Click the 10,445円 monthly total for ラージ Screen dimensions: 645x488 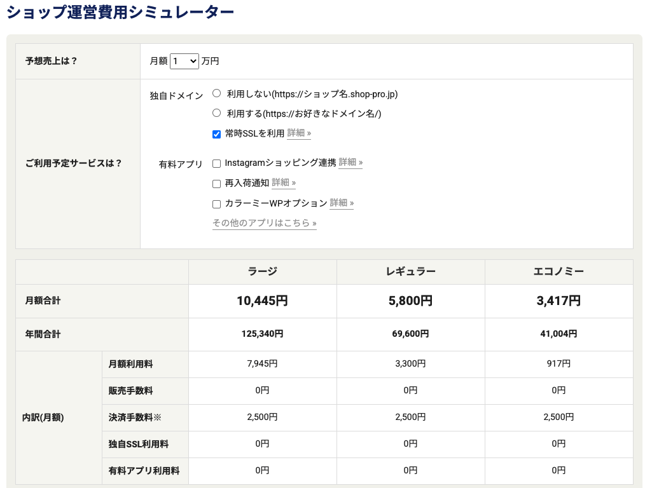pos(261,301)
